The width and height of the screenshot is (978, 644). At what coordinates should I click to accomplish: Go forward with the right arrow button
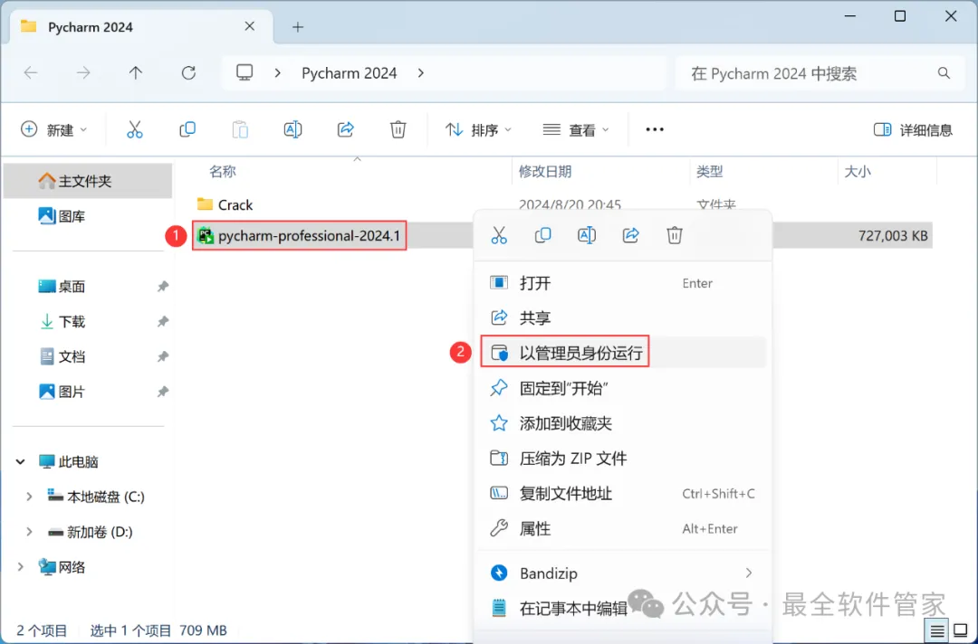[x=83, y=73]
